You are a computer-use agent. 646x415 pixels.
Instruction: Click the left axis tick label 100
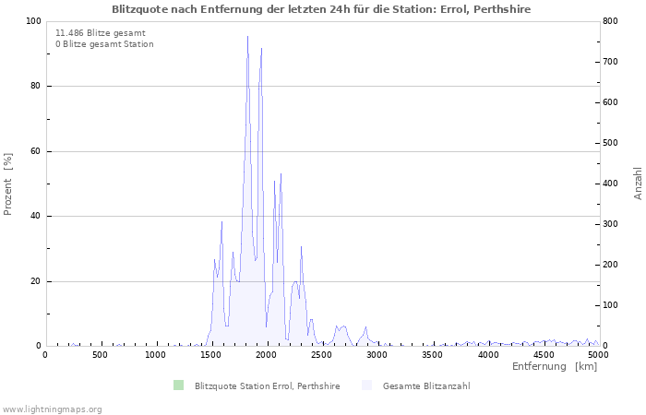[33, 21]
